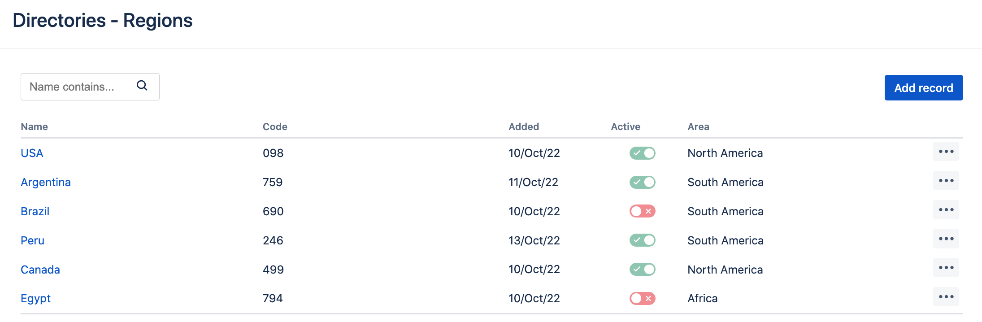
Task: Turn off the Active switch for Peru
Action: (642, 240)
